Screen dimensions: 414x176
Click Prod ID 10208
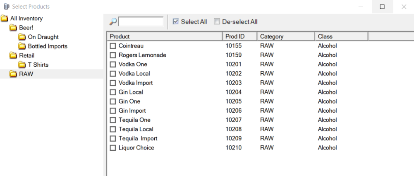pyautogui.click(x=233, y=129)
